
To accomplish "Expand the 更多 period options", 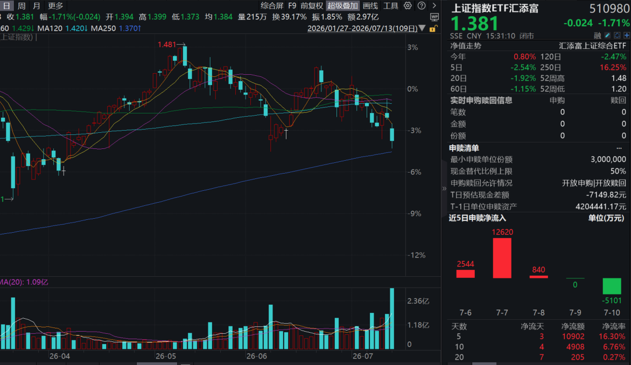I will point(55,5).
